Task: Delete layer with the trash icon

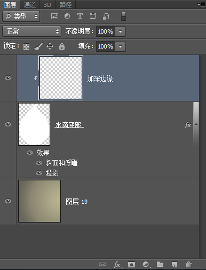Action: click(188, 264)
